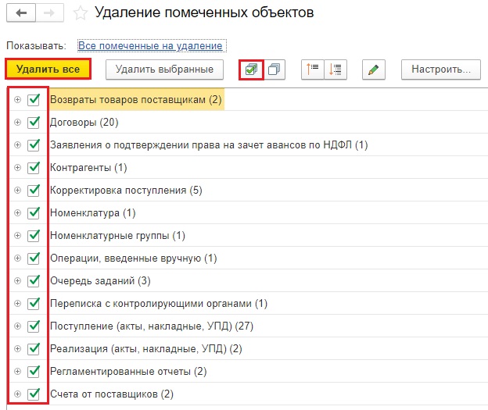Click the uncheck all boxes icon
Screen dimensions: 488x410
click(275, 70)
